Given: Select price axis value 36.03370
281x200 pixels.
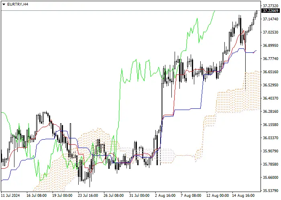Looking at the screenshot, I should (x=271, y=138).
